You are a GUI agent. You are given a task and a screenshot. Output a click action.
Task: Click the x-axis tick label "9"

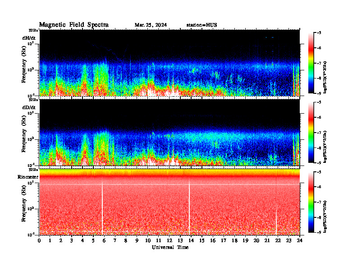tap(137, 240)
